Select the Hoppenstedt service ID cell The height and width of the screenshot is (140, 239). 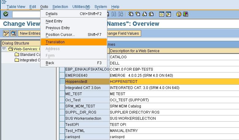pyautogui.click(x=87, y=81)
